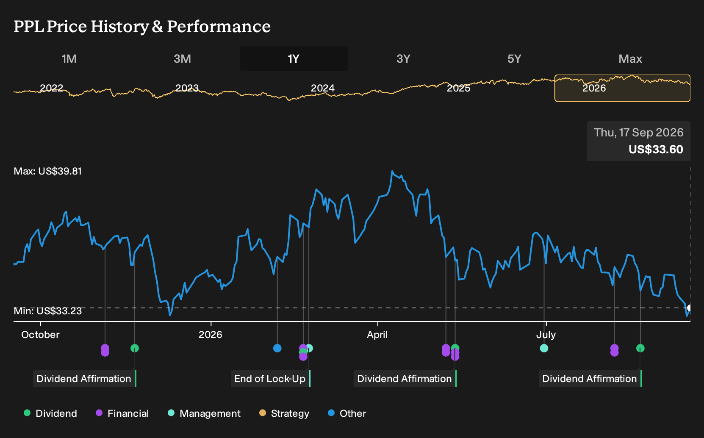This screenshot has width=704, height=438.
Task: Click the April axis label
Action: coord(377,335)
